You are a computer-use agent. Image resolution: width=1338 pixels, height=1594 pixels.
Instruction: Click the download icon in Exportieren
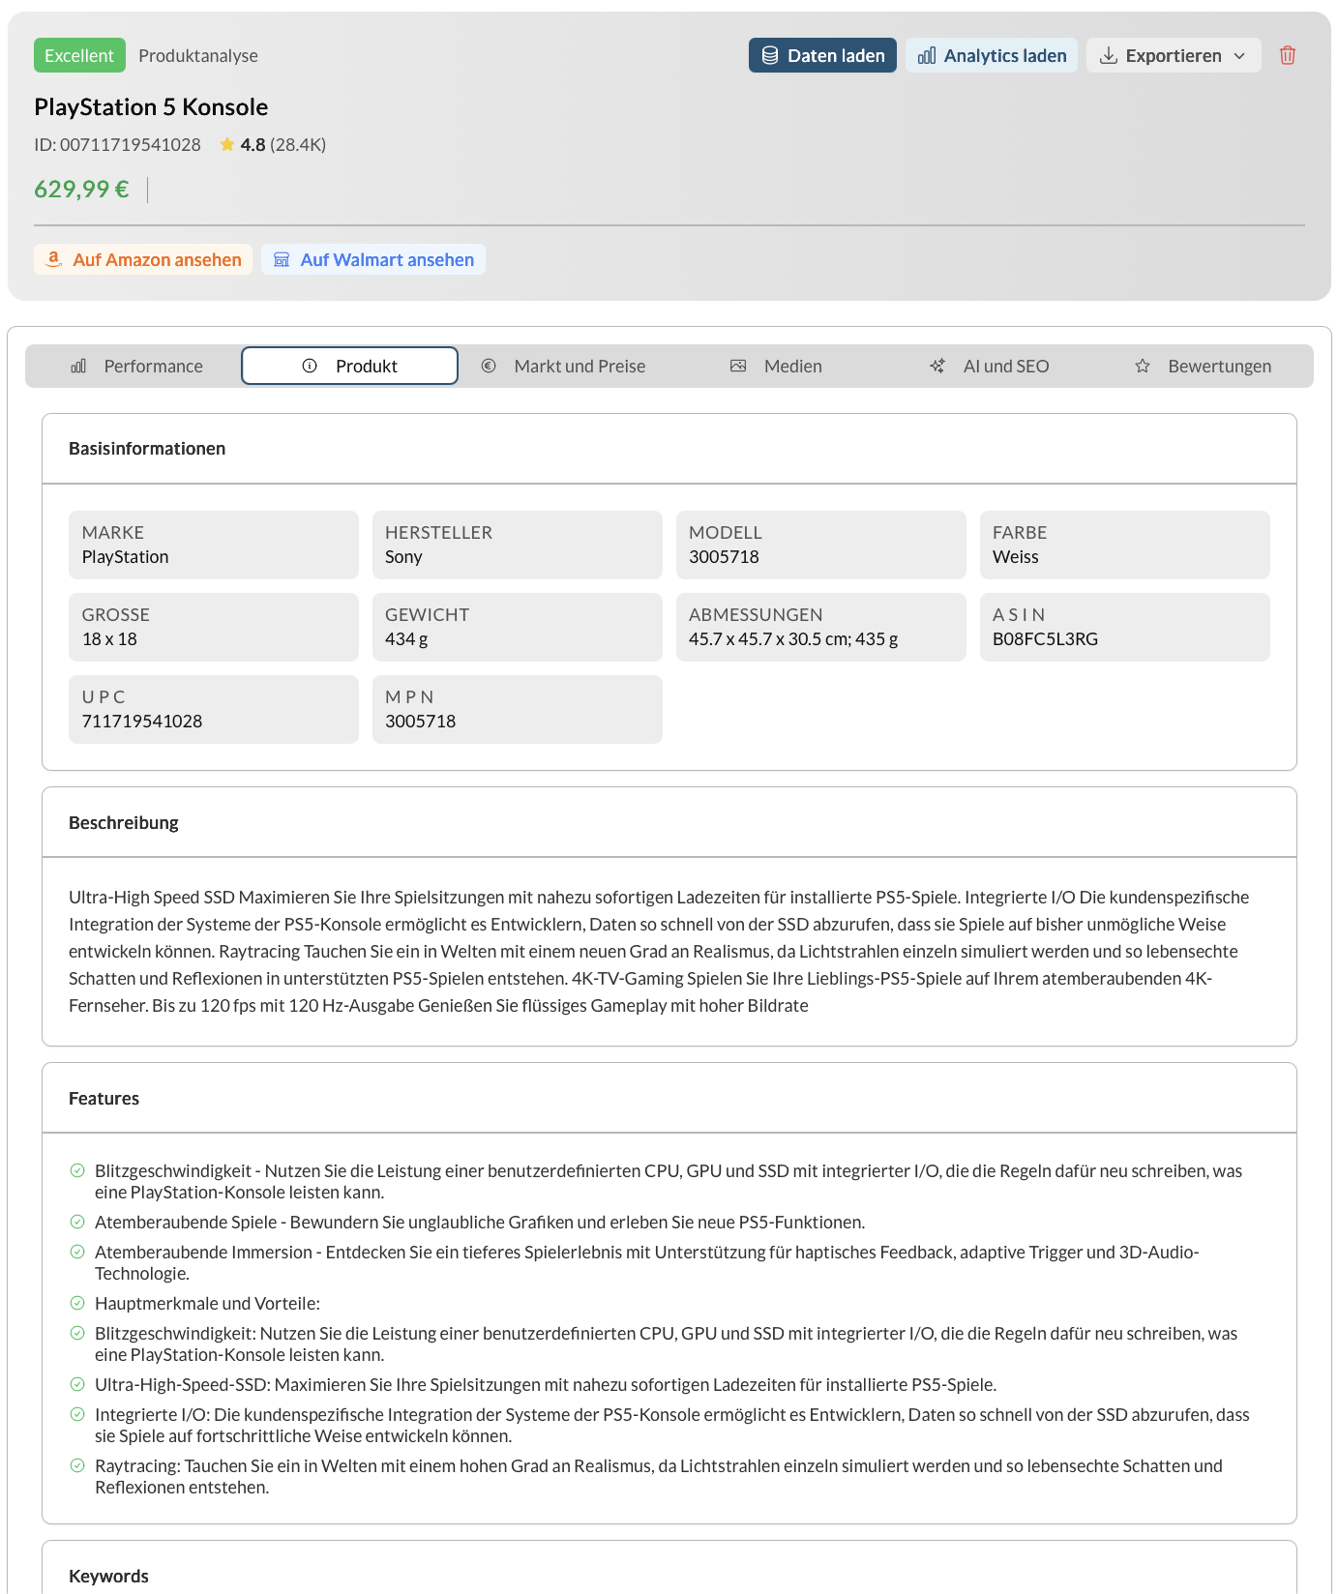click(1109, 55)
